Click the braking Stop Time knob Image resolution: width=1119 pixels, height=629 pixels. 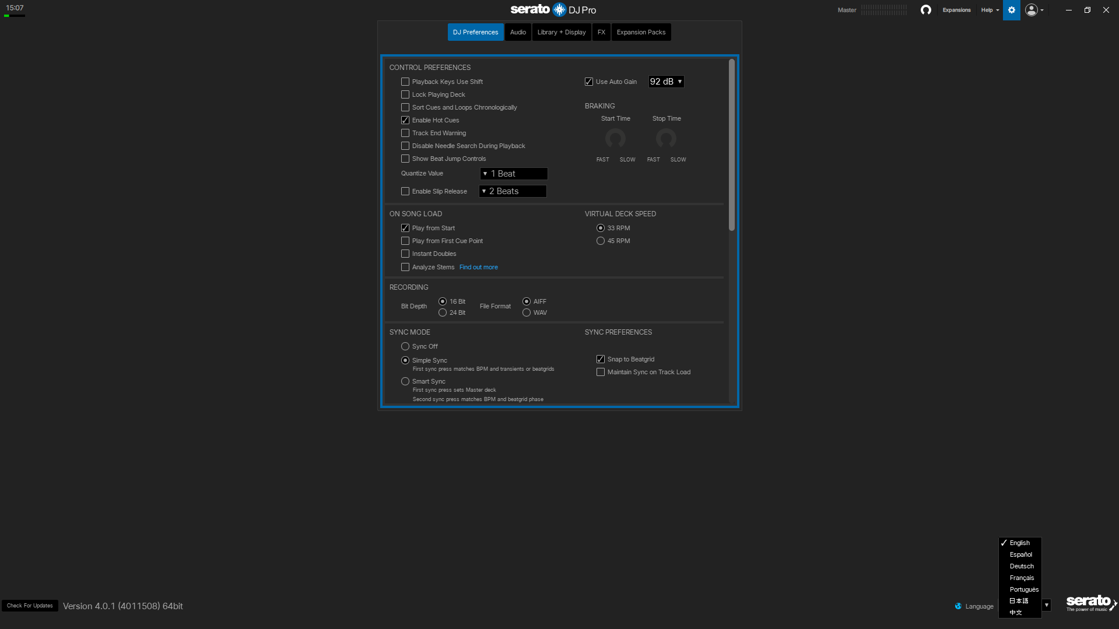tap(666, 139)
